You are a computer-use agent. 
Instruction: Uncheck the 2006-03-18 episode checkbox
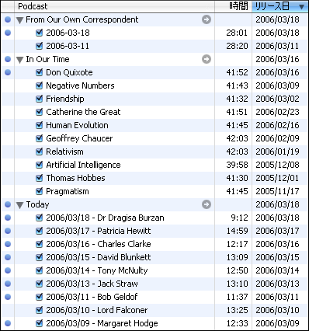(x=39, y=33)
